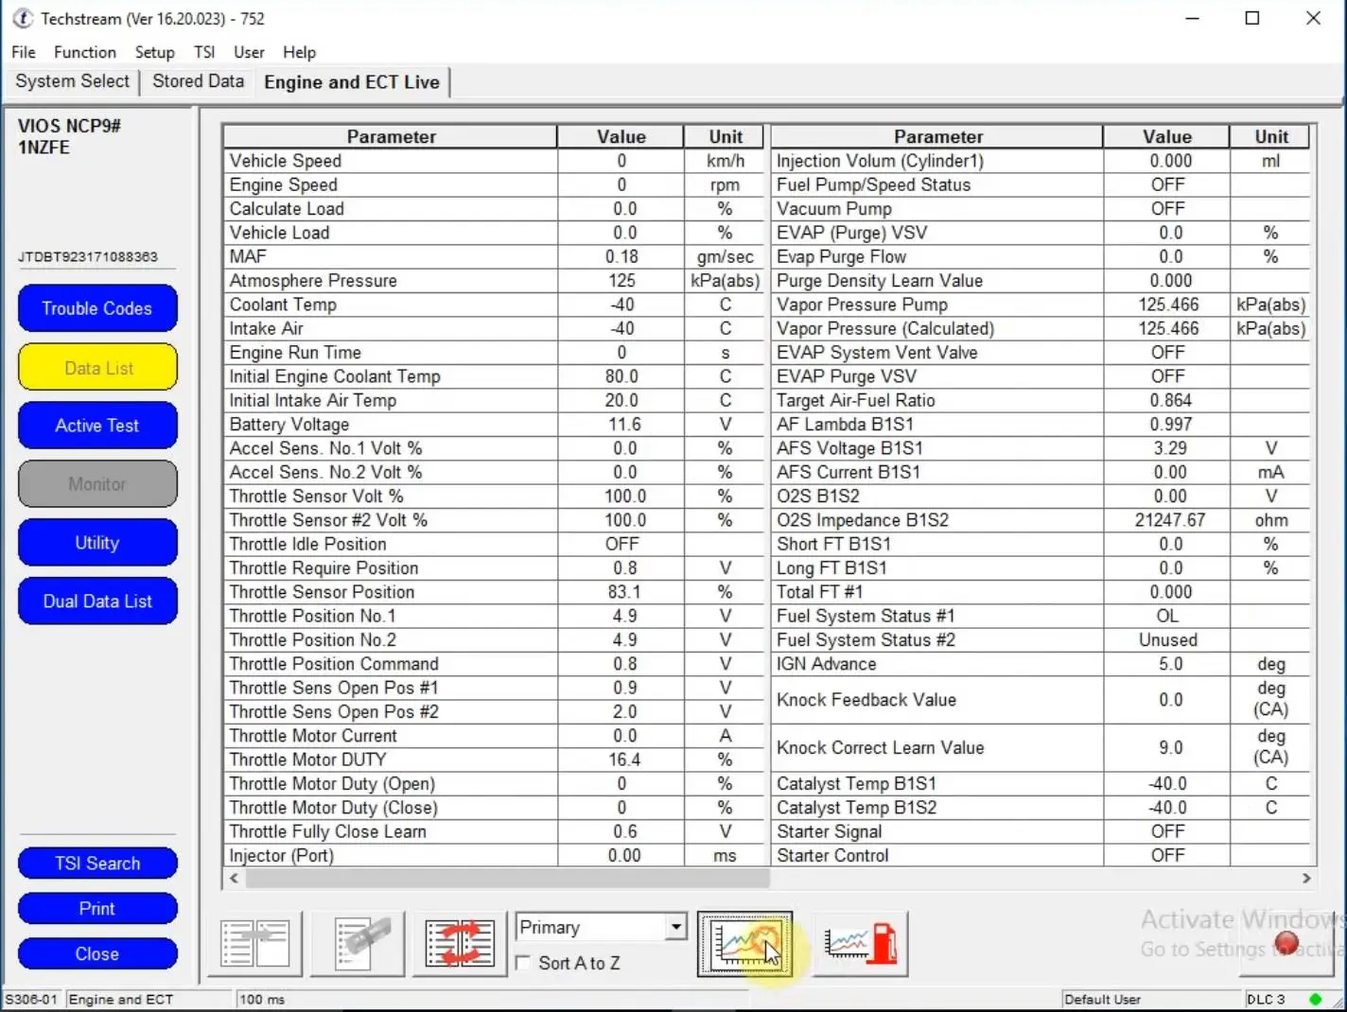The height and width of the screenshot is (1012, 1347).
Task: Click the Evap Purge Flow parameter
Action: coord(937,256)
